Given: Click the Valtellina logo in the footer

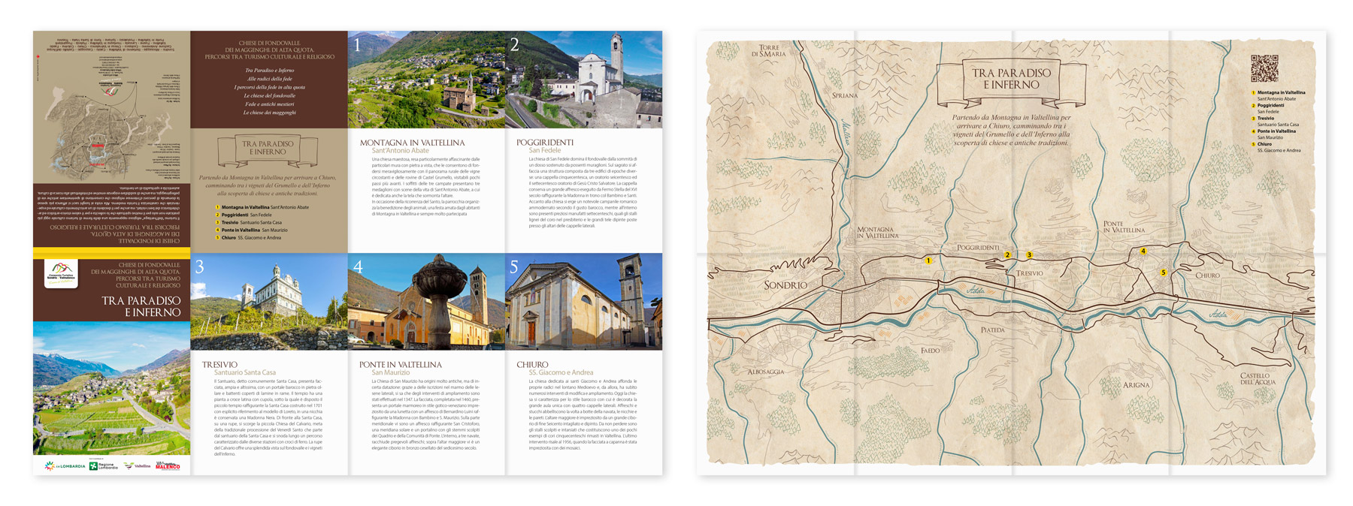Looking at the screenshot, I should pos(138,466).
